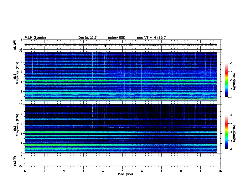Click the ch.2 spectrogram color scale bar
Viewport: 248px width, 192px height.
pos(226,132)
